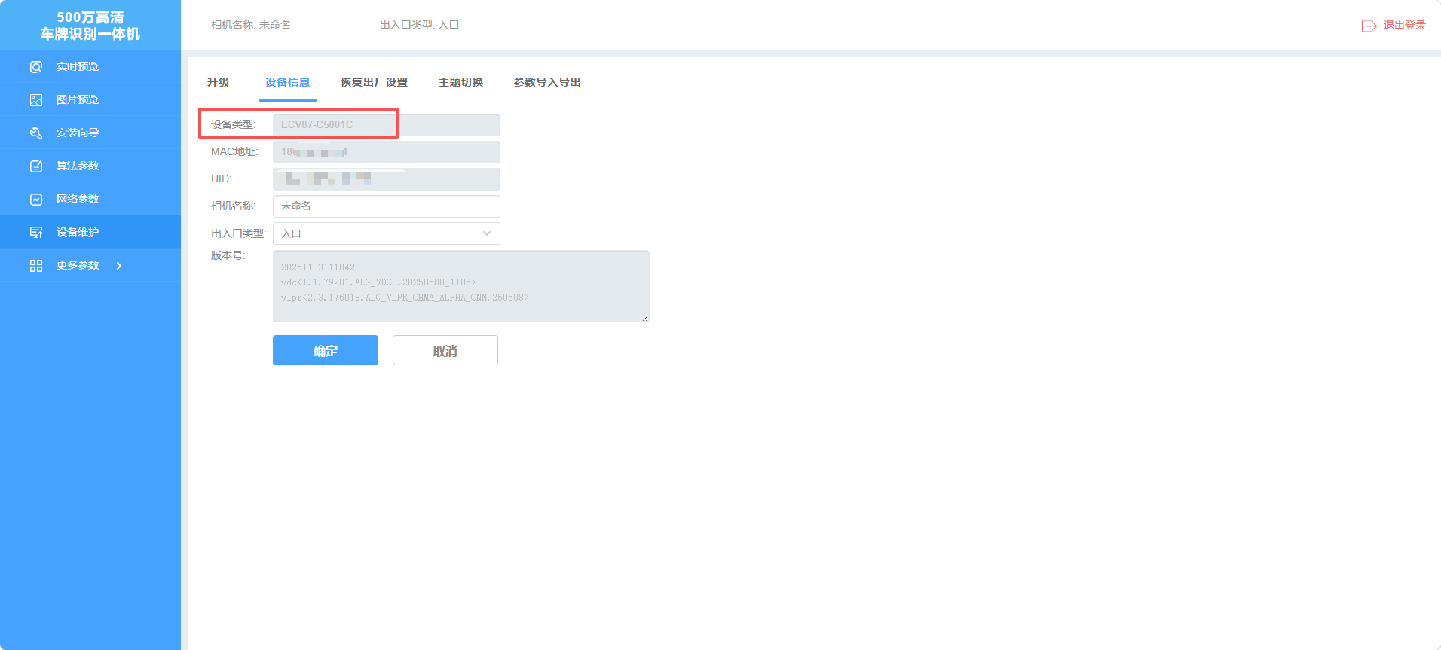
Task: Click the 取消 cancel button
Action: coord(445,350)
